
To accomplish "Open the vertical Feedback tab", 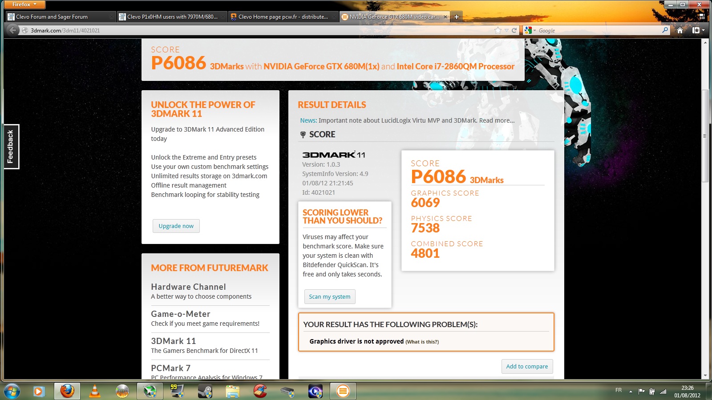I will click(11, 147).
